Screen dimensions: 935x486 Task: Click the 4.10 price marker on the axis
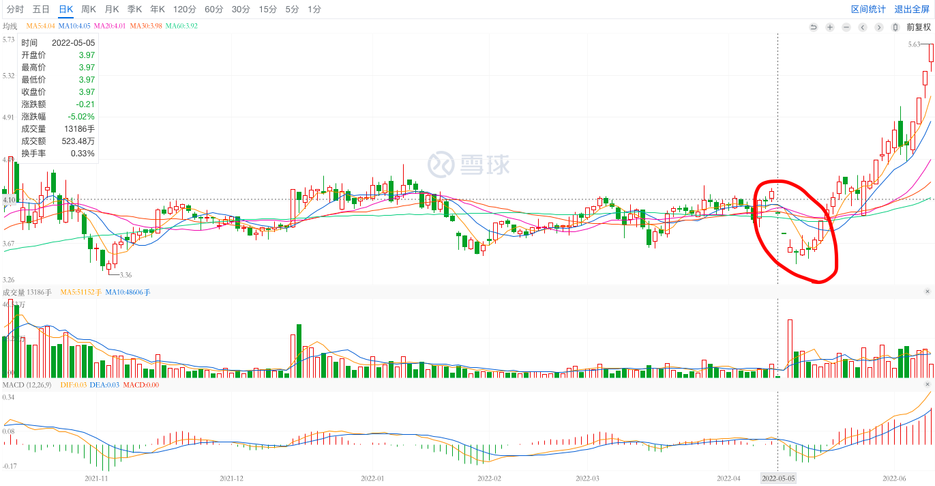coord(10,200)
